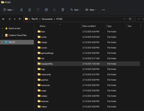Sort by the Size column header
Viewport: 144px width, 111px height.
point(130,26)
